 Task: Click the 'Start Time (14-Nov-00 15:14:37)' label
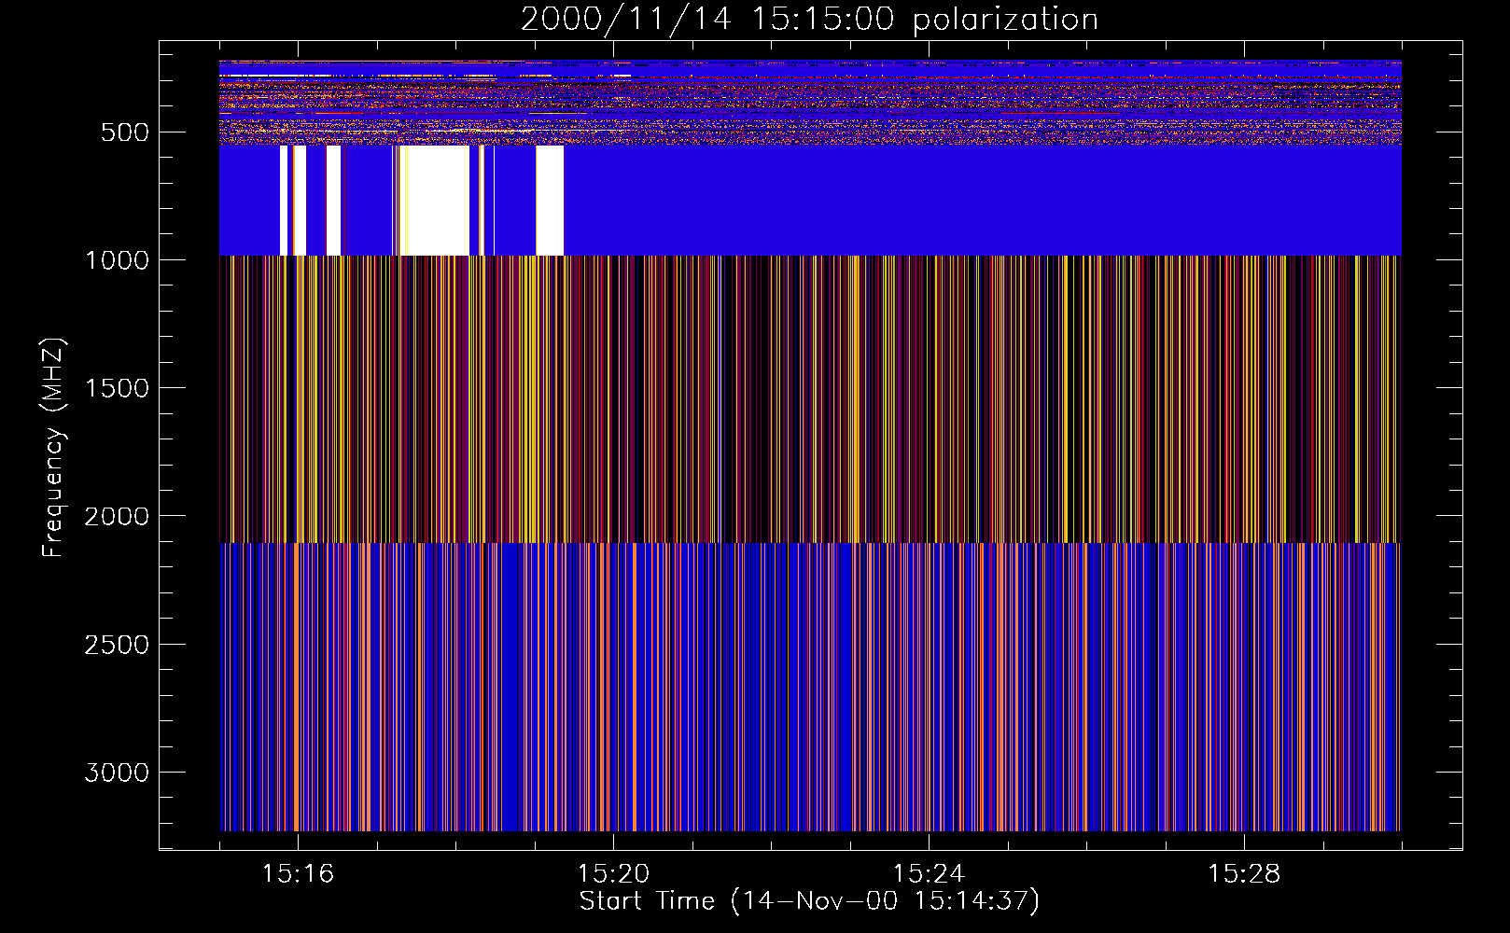click(809, 901)
